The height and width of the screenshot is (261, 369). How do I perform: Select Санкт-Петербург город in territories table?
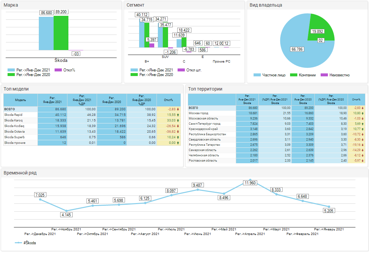204,124
